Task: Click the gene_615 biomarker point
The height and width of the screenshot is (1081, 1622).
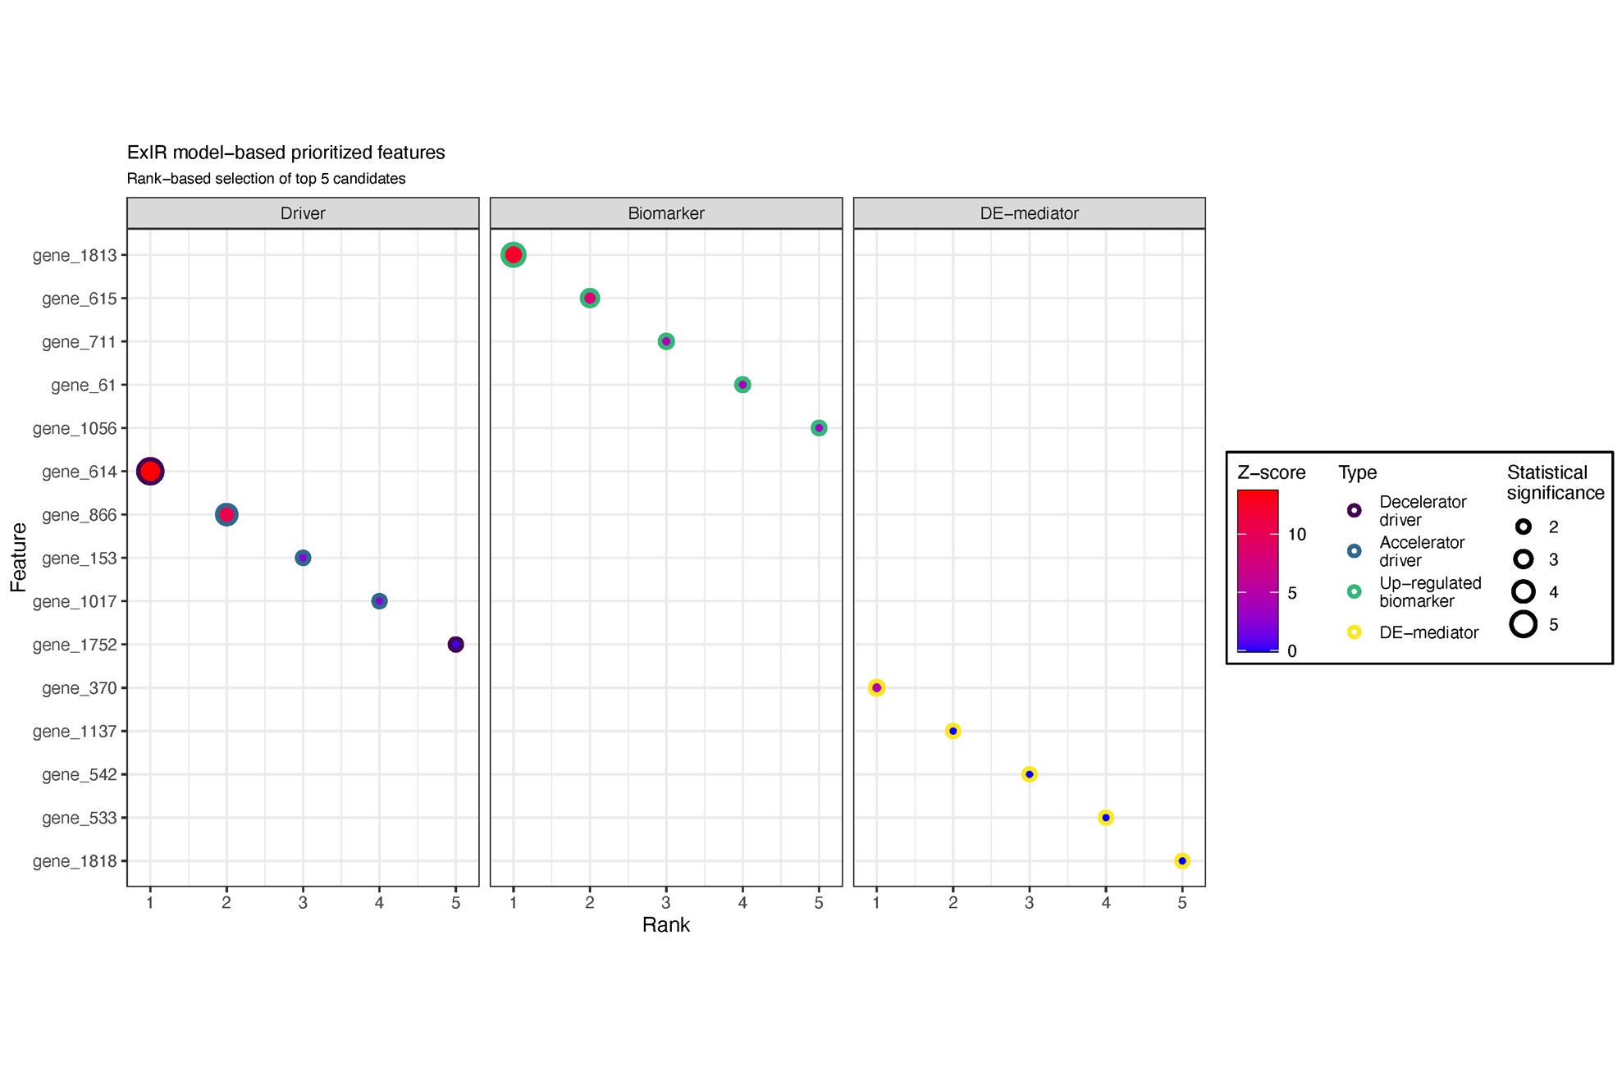Action: pos(590,299)
